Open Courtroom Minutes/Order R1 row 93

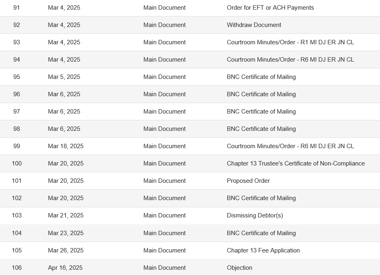[290, 42]
